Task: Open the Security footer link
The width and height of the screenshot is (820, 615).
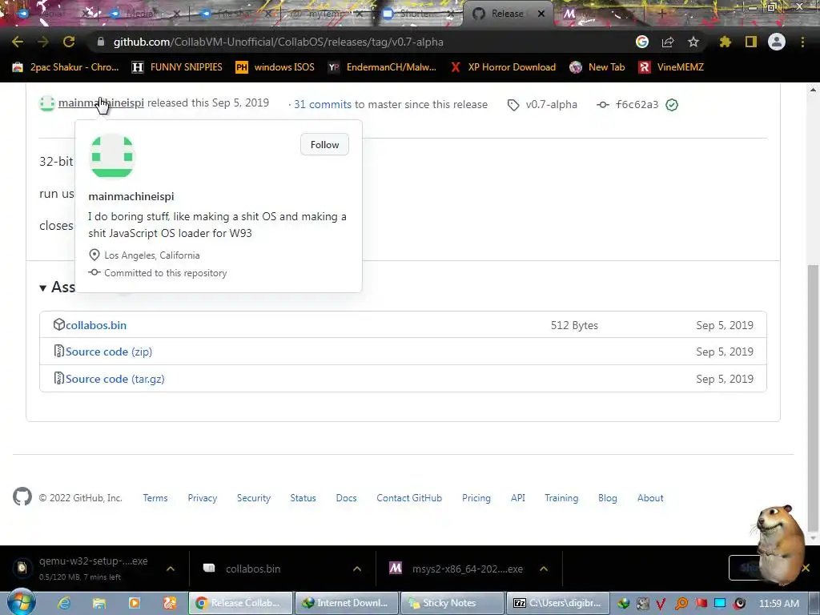Action: 254,498
